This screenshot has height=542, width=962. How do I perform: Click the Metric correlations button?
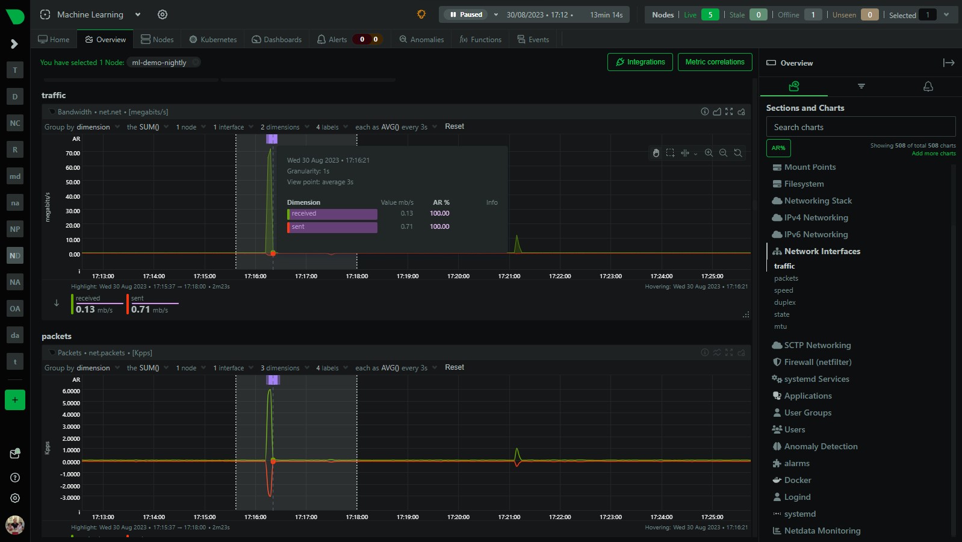715,62
